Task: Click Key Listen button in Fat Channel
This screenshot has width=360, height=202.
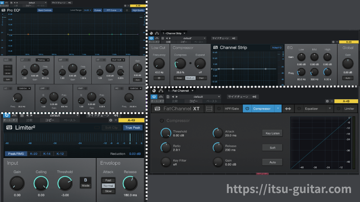Action: (x=272, y=133)
